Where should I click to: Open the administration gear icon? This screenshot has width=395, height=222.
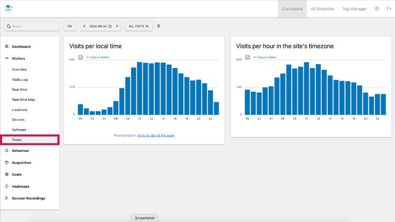[377, 9]
